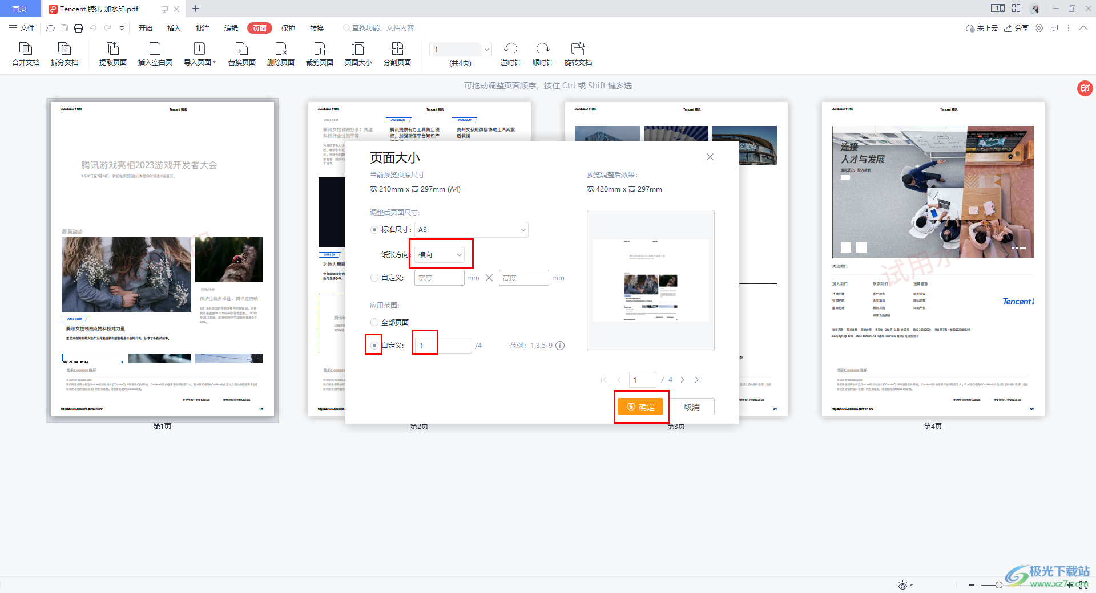1096x593 pixels.
Task: Insert a blank page (插入空白页)
Action: click(155, 54)
